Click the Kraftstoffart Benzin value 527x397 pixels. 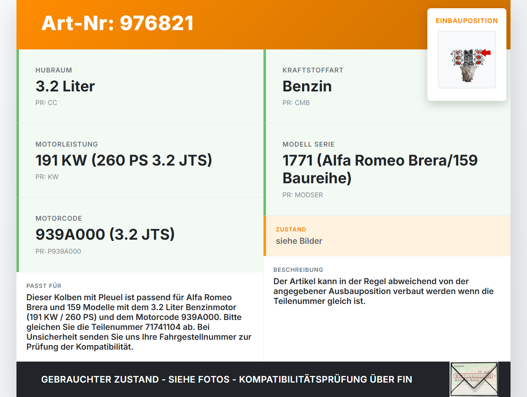307,86
